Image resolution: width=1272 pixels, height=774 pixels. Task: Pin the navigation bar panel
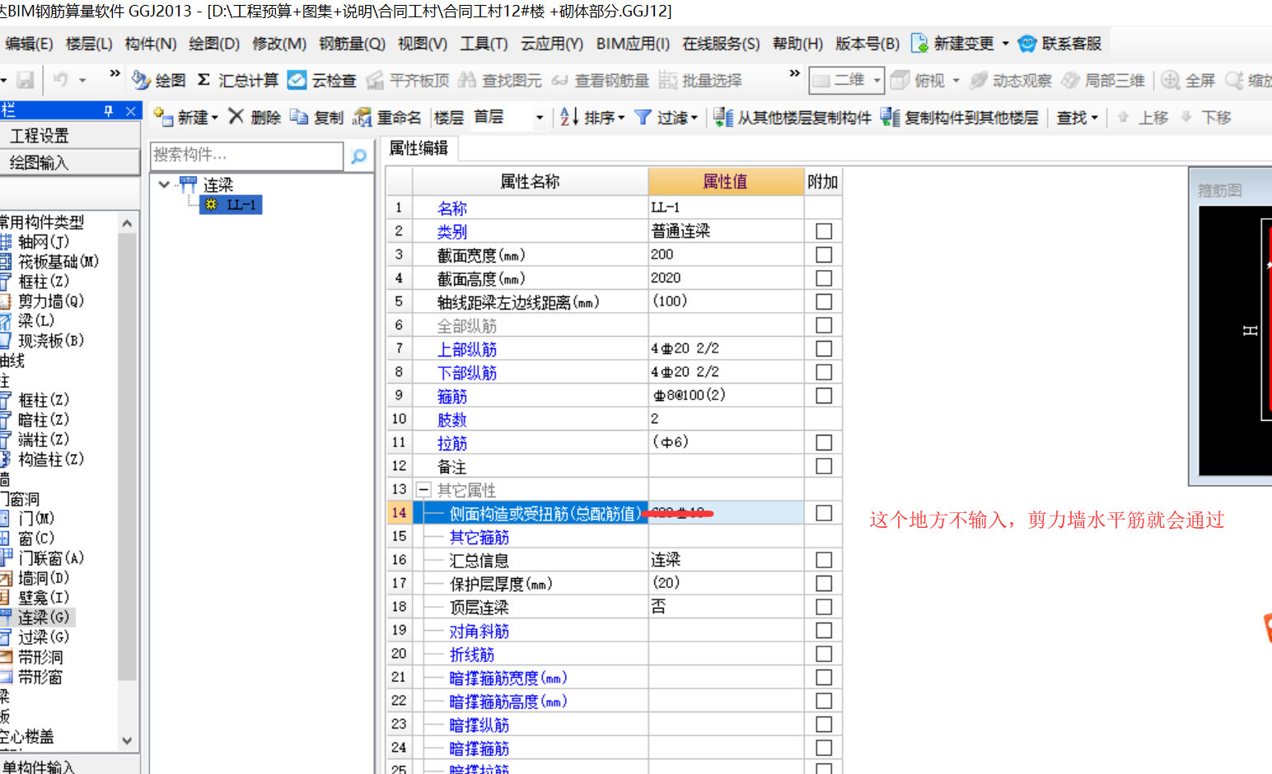[109, 110]
